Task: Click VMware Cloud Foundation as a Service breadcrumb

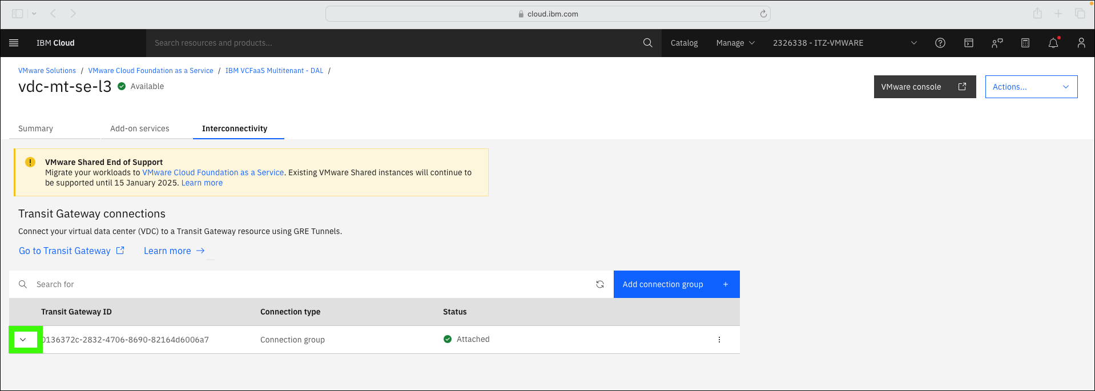Action: [x=151, y=71]
